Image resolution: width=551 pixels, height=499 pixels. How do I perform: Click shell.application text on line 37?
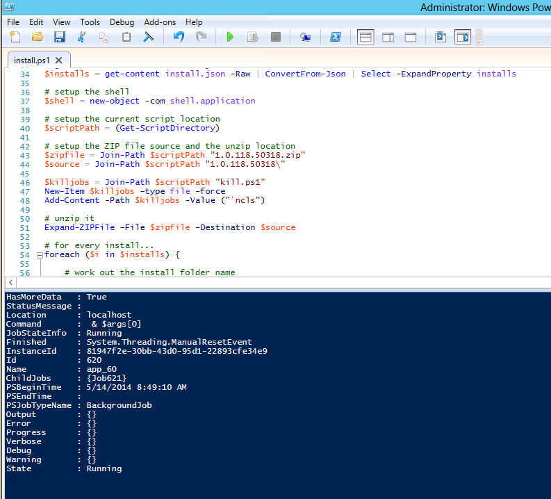(x=213, y=101)
